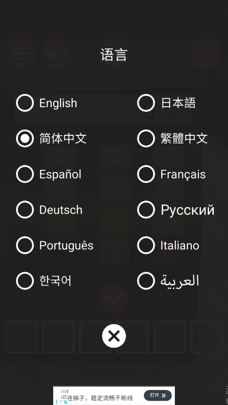The image size is (228, 405).
Task: Tap the 打开 button in the ad
Action: (x=157, y=395)
